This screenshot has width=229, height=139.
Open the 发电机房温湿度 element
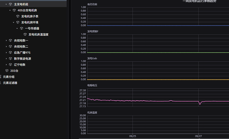pos(38,35)
